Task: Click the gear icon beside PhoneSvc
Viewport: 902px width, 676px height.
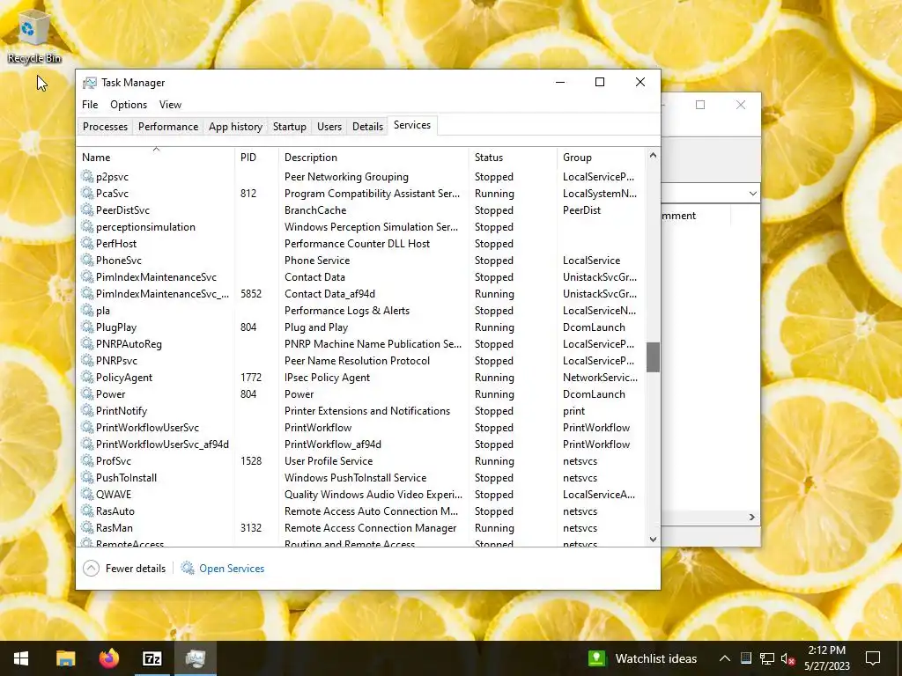Action: coord(87,260)
